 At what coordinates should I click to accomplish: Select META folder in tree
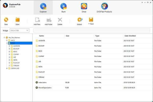(15, 60)
